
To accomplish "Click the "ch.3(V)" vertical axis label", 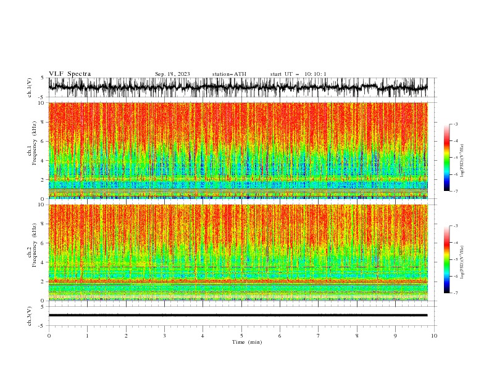I will coord(30,316).
